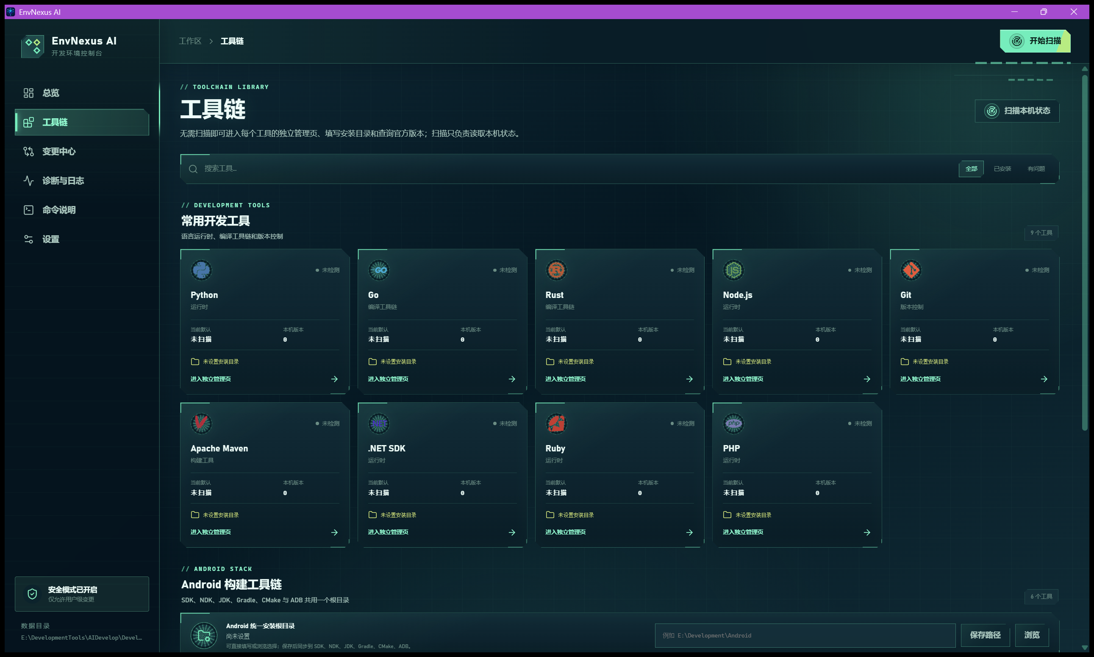The height and width of the screenshot is (657, 1094).
Task: Filter tools by 有问题
Action: pos(1036,169)
